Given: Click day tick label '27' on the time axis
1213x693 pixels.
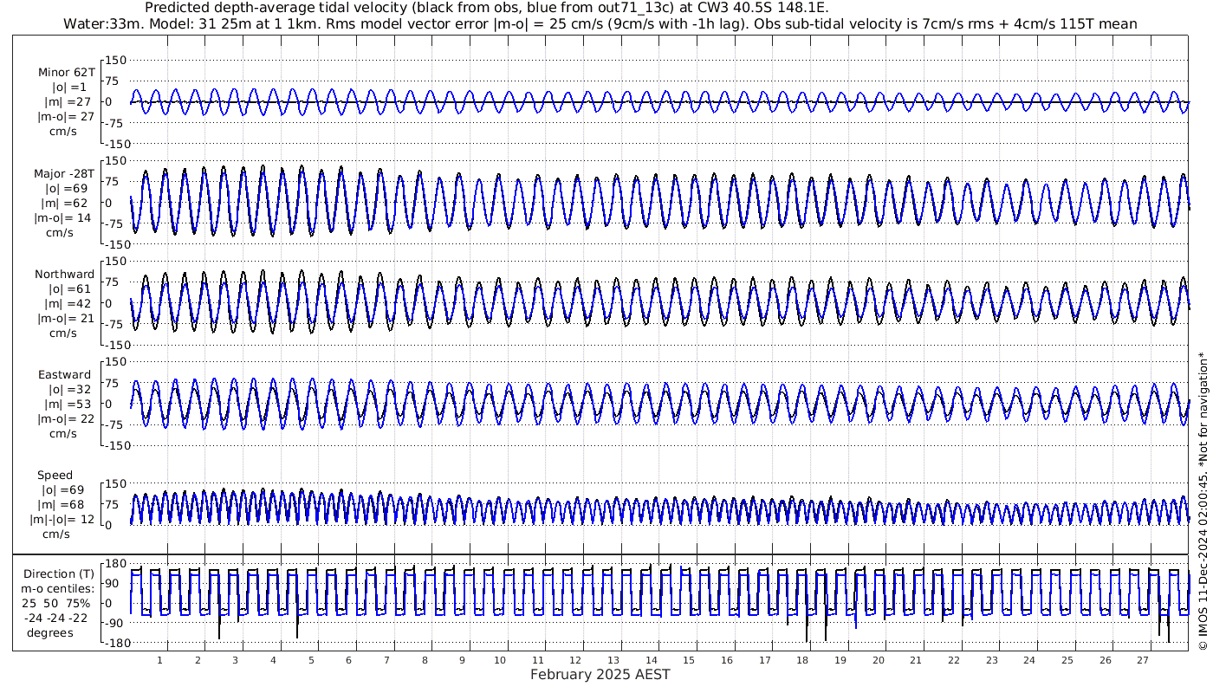Looking at the screenshot, I should [x=1143, y=660].
